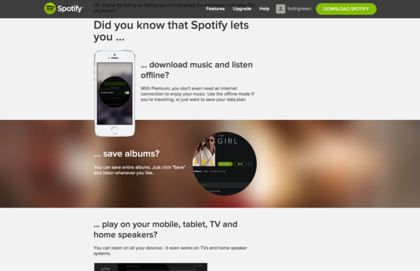Pause playback of the GIRL album
420x271 pixels.
[x=225, y=164]
